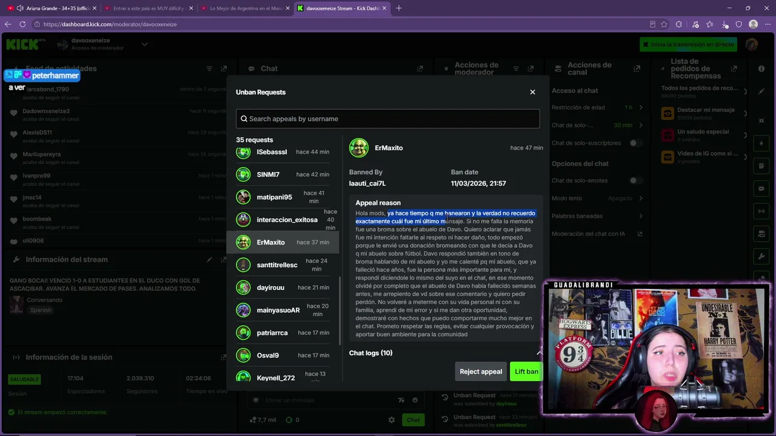The width and height of the screenshot is (776, 436).
Task: Select ErMaxito unban request row
Action: point(283,242)
